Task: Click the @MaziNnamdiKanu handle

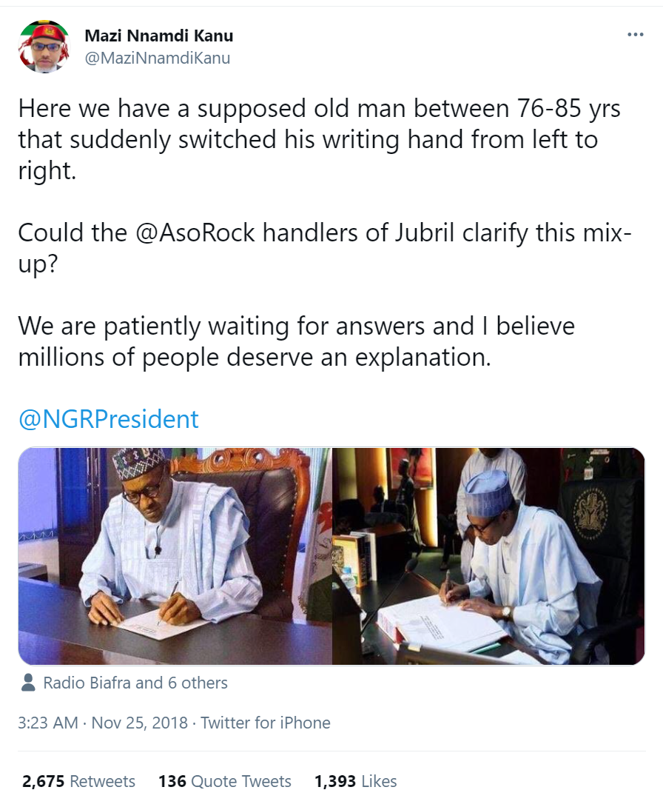Action: (158, 58)
